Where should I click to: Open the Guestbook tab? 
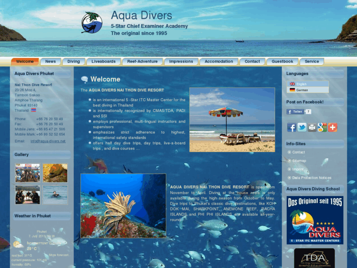coord(282,61)
